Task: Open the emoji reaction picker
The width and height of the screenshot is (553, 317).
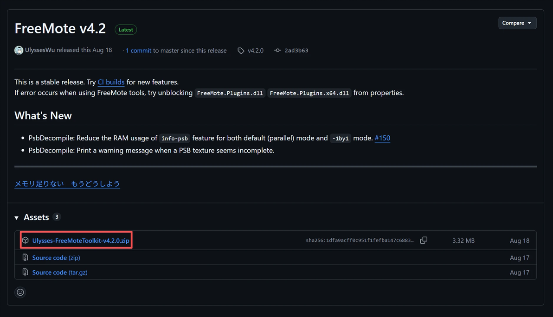Action: 20,292
